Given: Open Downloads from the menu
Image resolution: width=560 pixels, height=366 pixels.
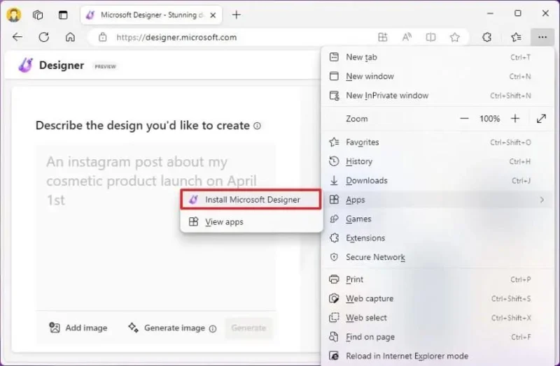Looking at the screenshot, I should coord(437,181).
